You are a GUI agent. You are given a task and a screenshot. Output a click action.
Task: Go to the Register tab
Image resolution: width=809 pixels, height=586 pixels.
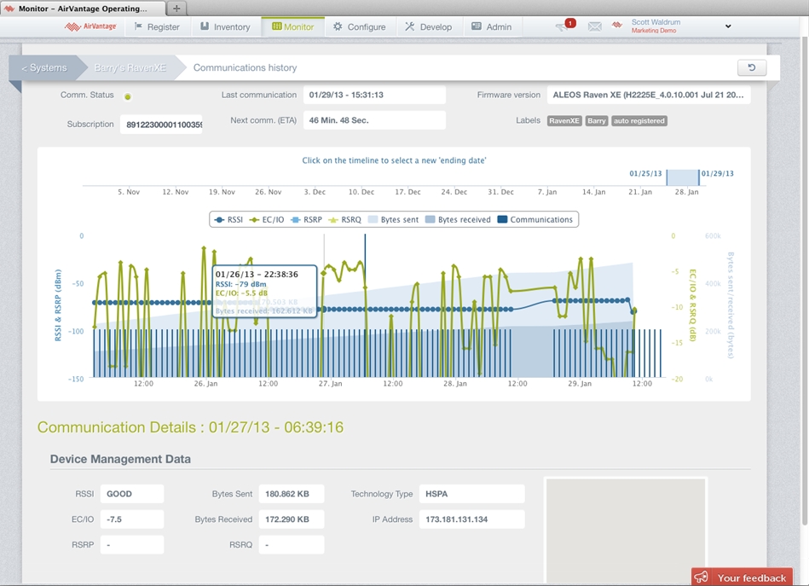pyautogui.click(x=157, y=26)
